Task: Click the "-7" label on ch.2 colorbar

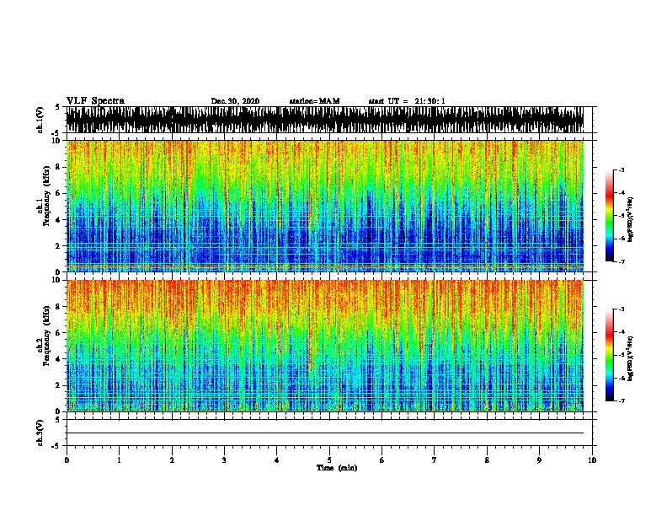Action: pyautogui.click(x=621, y=400)
